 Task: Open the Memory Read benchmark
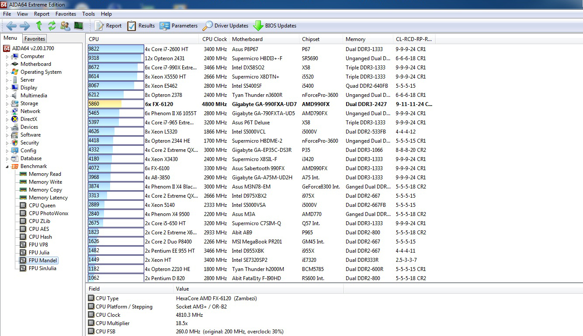tap(45, 174)
